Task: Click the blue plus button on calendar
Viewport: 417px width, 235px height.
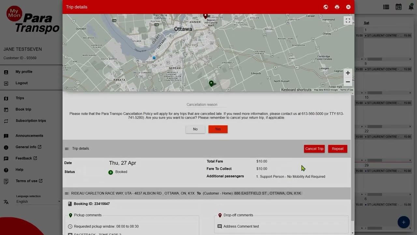Action: click(x=404, y=222)
